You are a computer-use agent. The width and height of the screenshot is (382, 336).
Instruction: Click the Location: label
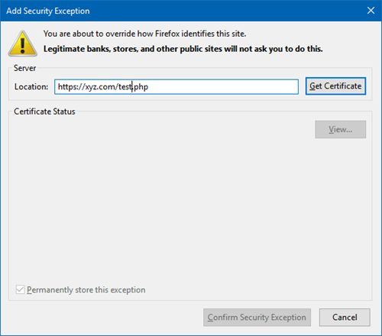[31, 87]
